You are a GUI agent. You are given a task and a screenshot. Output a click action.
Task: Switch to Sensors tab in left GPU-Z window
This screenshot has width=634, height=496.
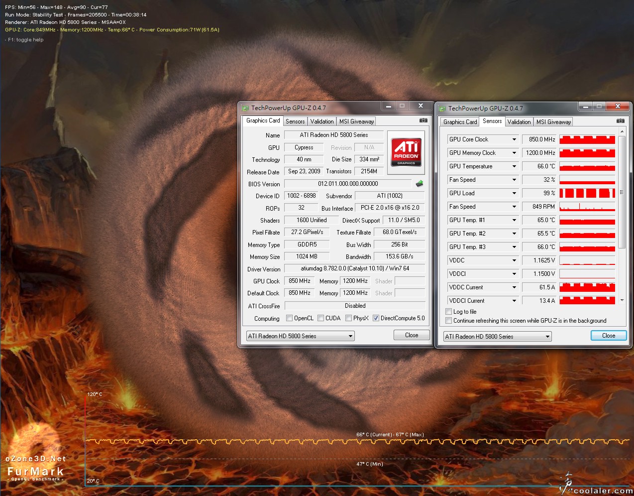coord(295,122)
